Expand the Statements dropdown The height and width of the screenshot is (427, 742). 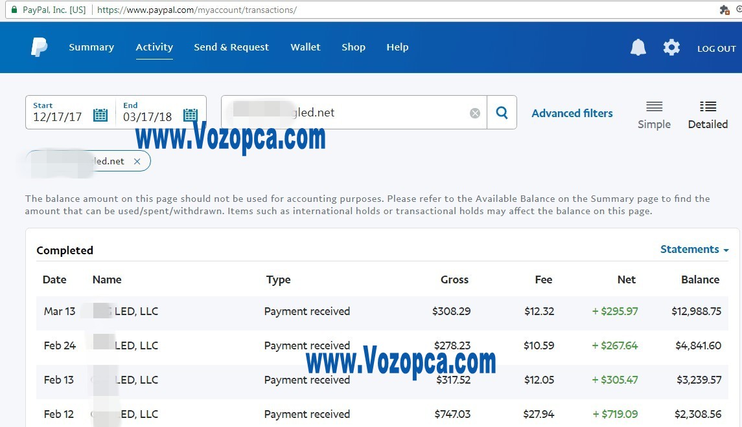[694, 249]
